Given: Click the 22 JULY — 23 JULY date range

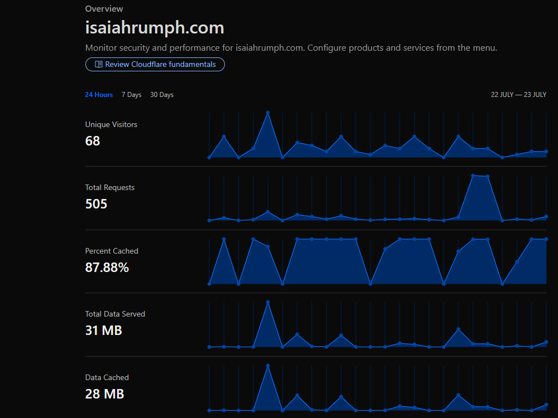Looking at the screenshot, I should pos(518,95).
